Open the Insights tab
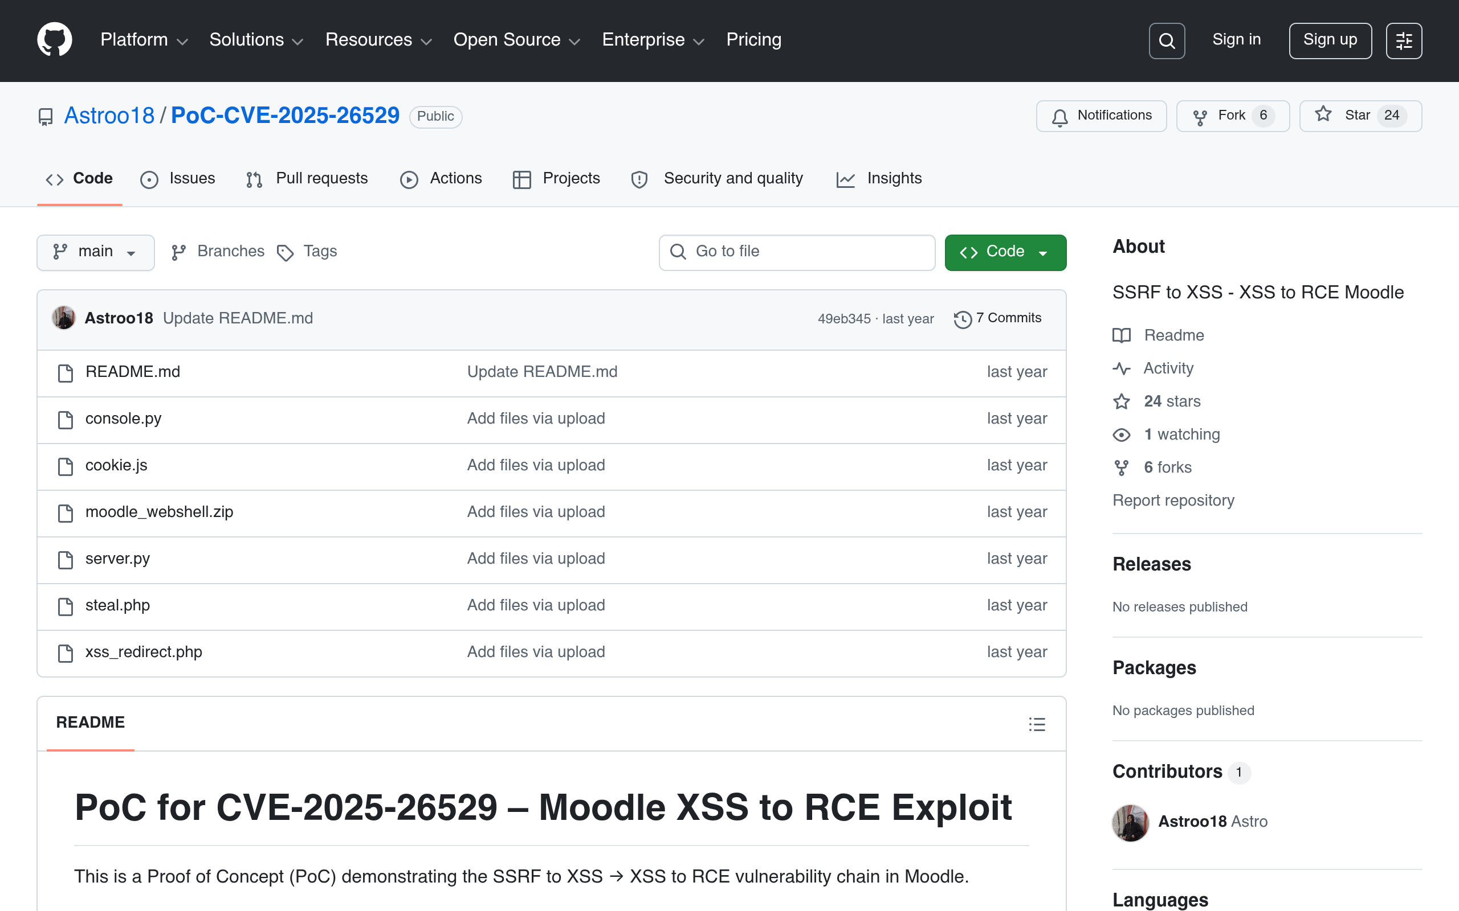The height and width of the screenshot is (911, 1459). coord(879,179)
